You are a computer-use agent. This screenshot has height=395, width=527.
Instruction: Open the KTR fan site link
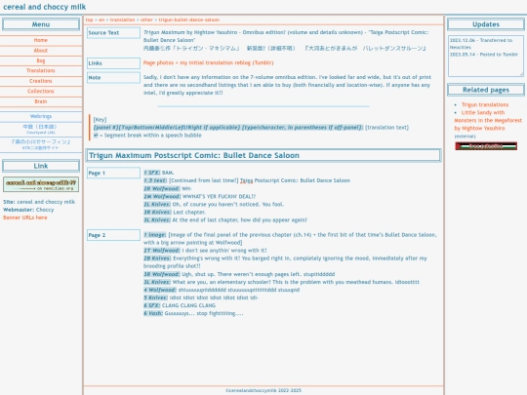coord(41,144)
